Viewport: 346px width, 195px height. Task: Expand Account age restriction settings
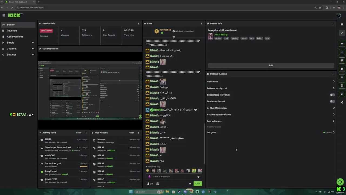(334, 115)
